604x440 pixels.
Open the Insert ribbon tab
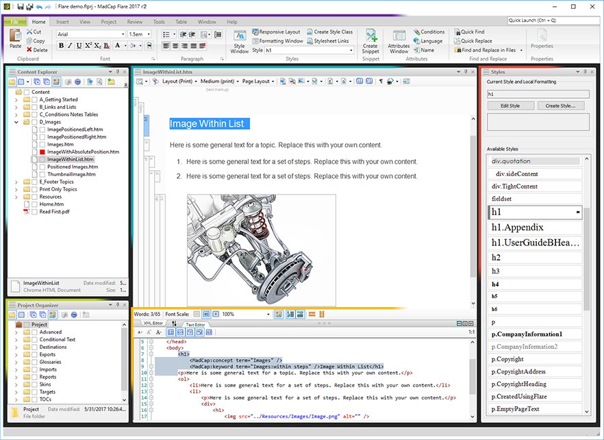tap(62, 22)
